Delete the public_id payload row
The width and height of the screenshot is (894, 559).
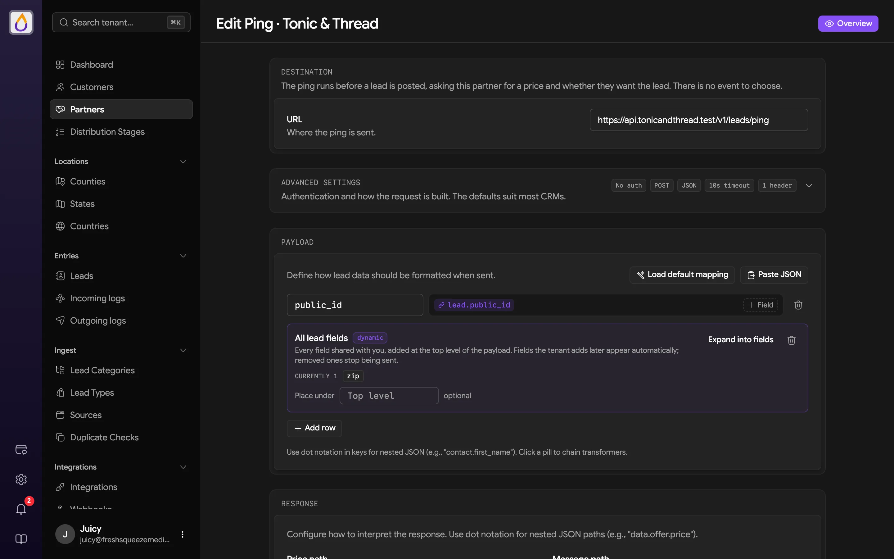798,305
